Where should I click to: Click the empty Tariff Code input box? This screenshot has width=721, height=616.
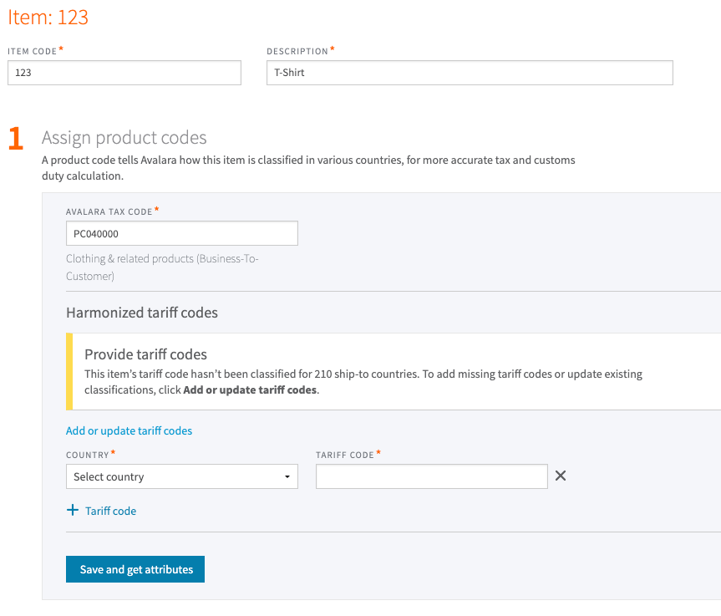431,476
